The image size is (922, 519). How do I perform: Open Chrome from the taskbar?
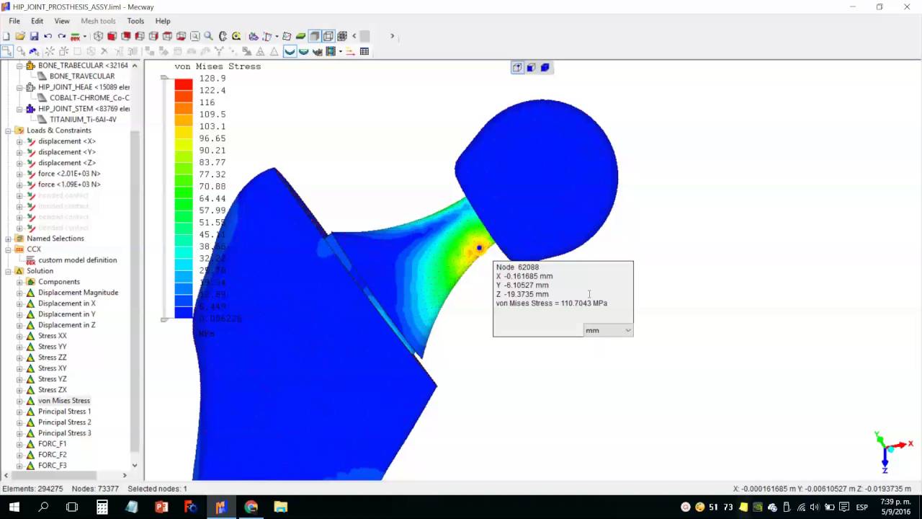[251, 507]
